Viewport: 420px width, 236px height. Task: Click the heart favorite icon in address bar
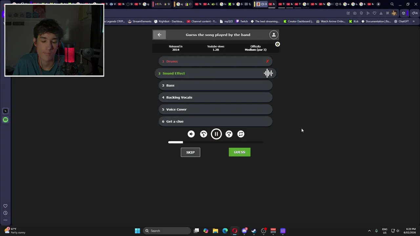click(374, 13)
